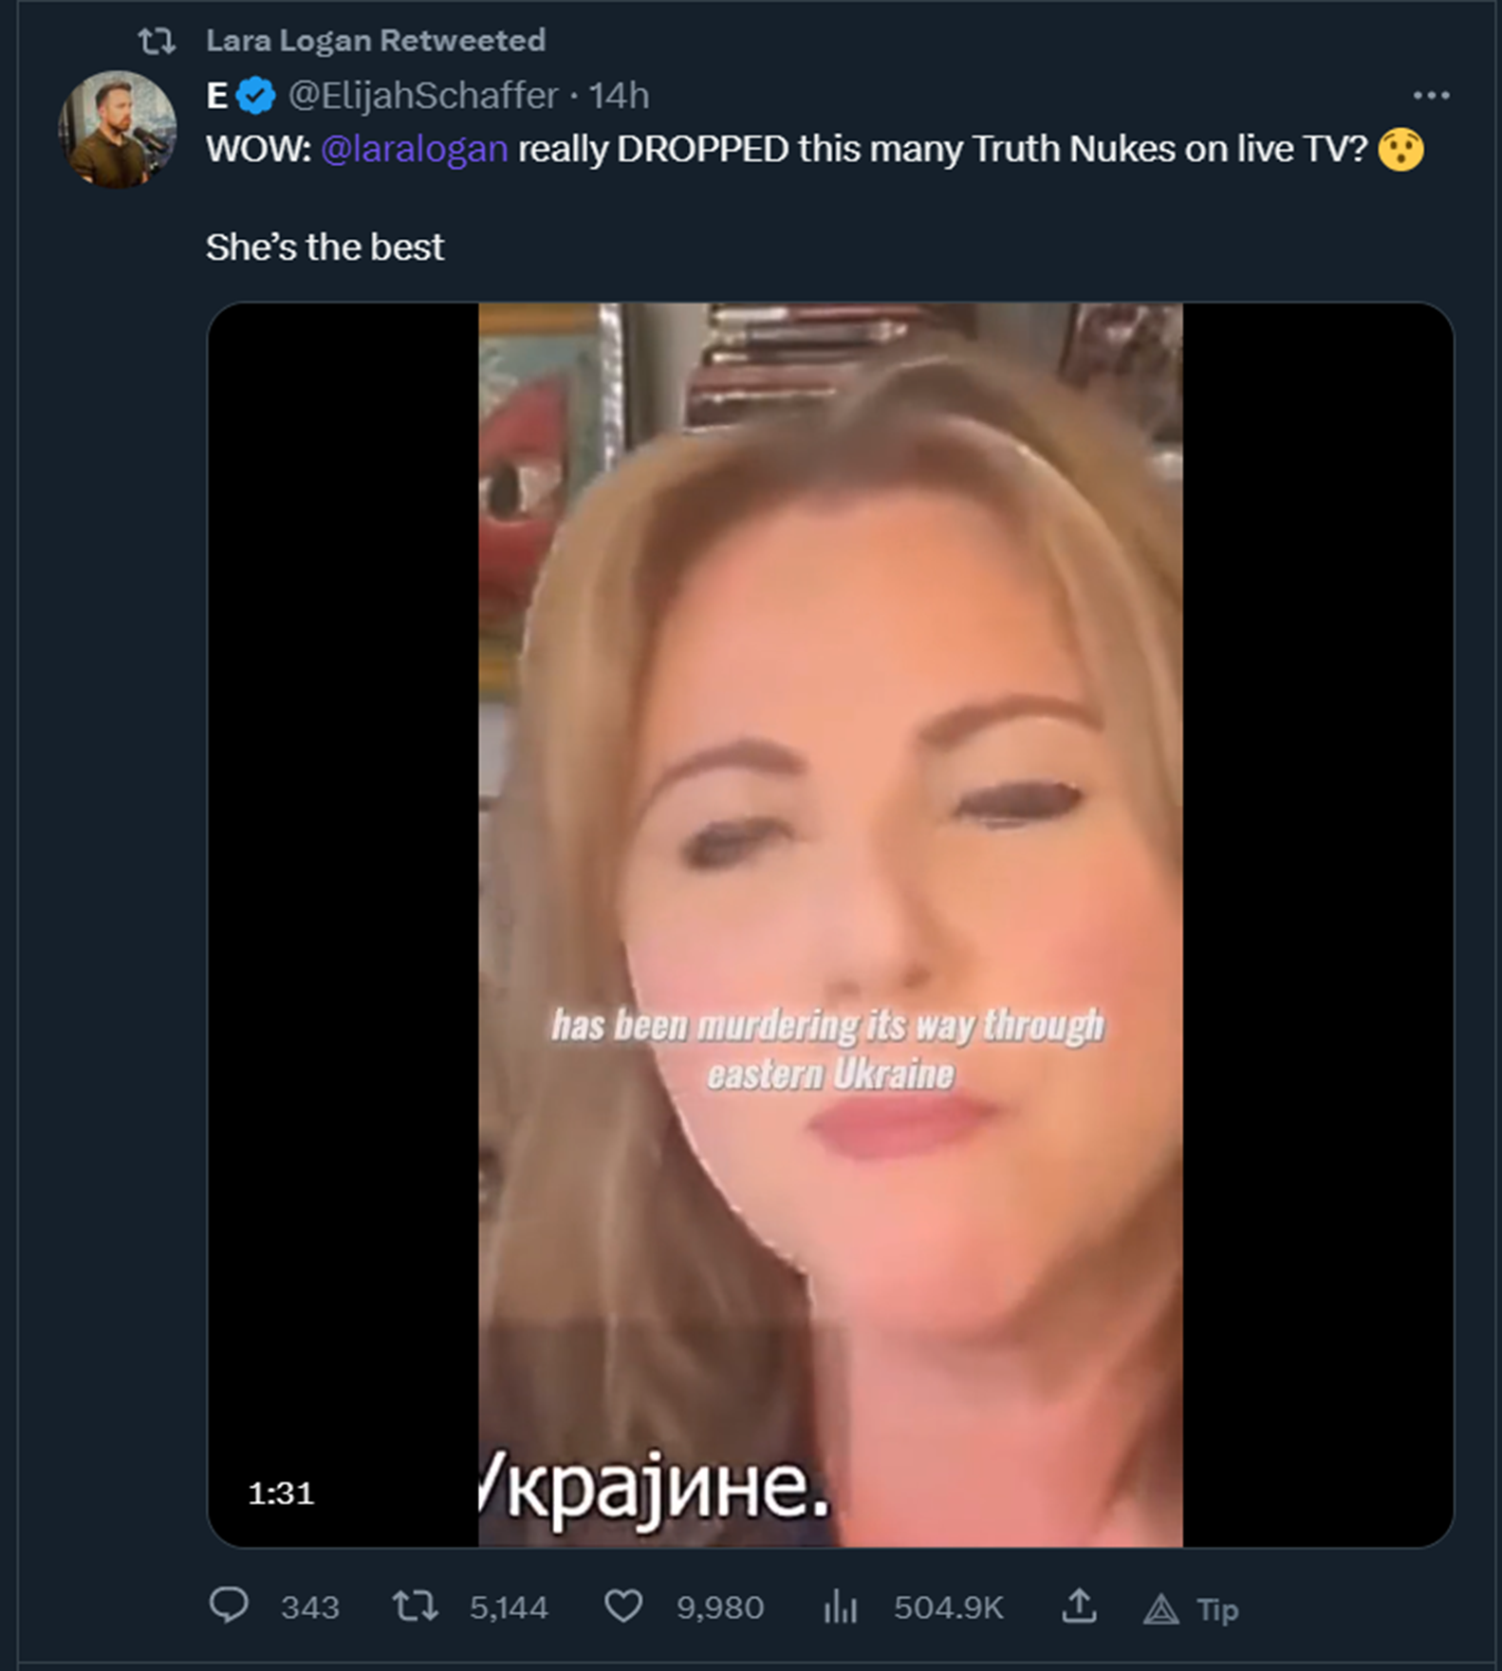Click the 5,144 retweet count
Screen dimensions: 1502x1671
(509, 1607)
